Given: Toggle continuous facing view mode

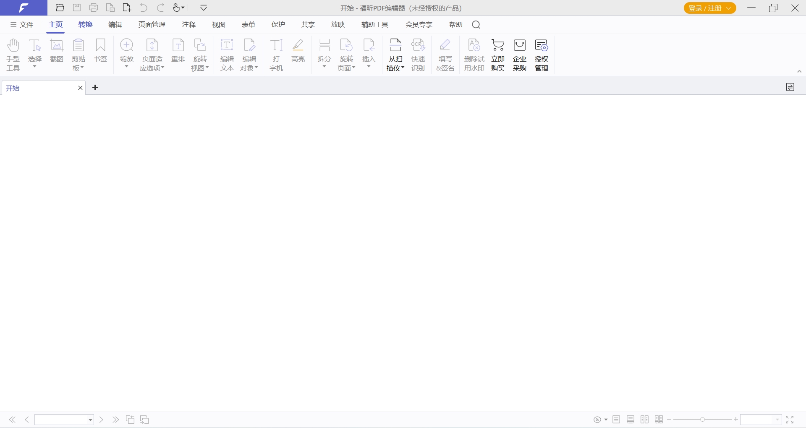Looking at the screenshot, I should tap(659, 420).
